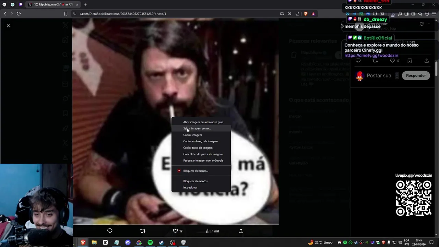Switch input language POR PTB
Image resolution: width=439 pixels, height=247 pixels.
[x=407, y=242]
